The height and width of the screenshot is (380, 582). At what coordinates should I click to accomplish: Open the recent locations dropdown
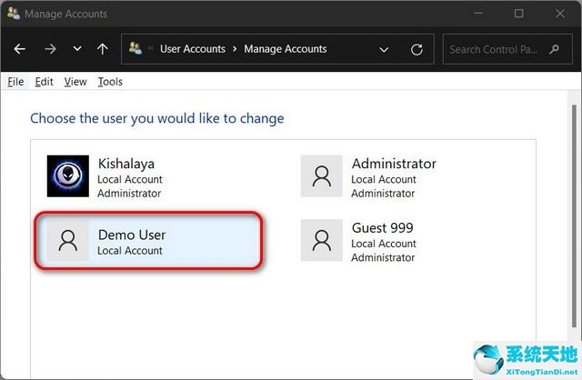76,49
